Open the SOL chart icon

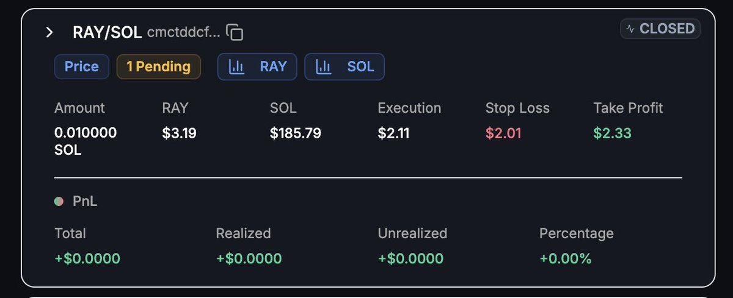[323, 67]
